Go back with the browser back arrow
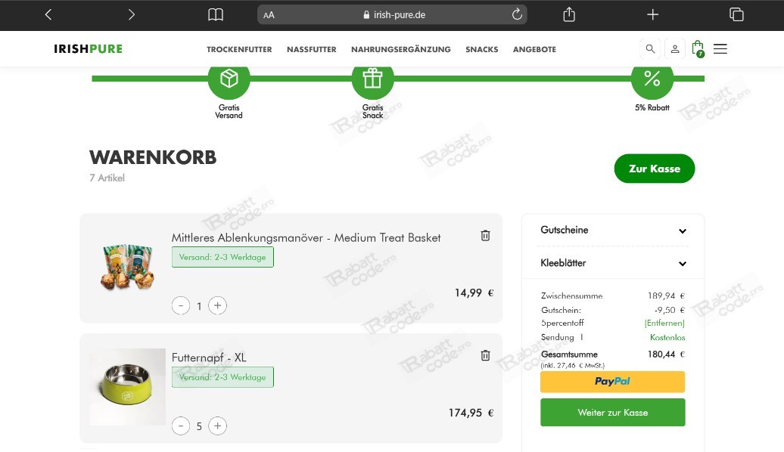Viewport: 784px width, 452px height. [48, 14]
